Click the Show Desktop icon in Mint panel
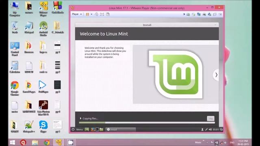The height and width of the screenshot is (146, 260). coord(87,129)
